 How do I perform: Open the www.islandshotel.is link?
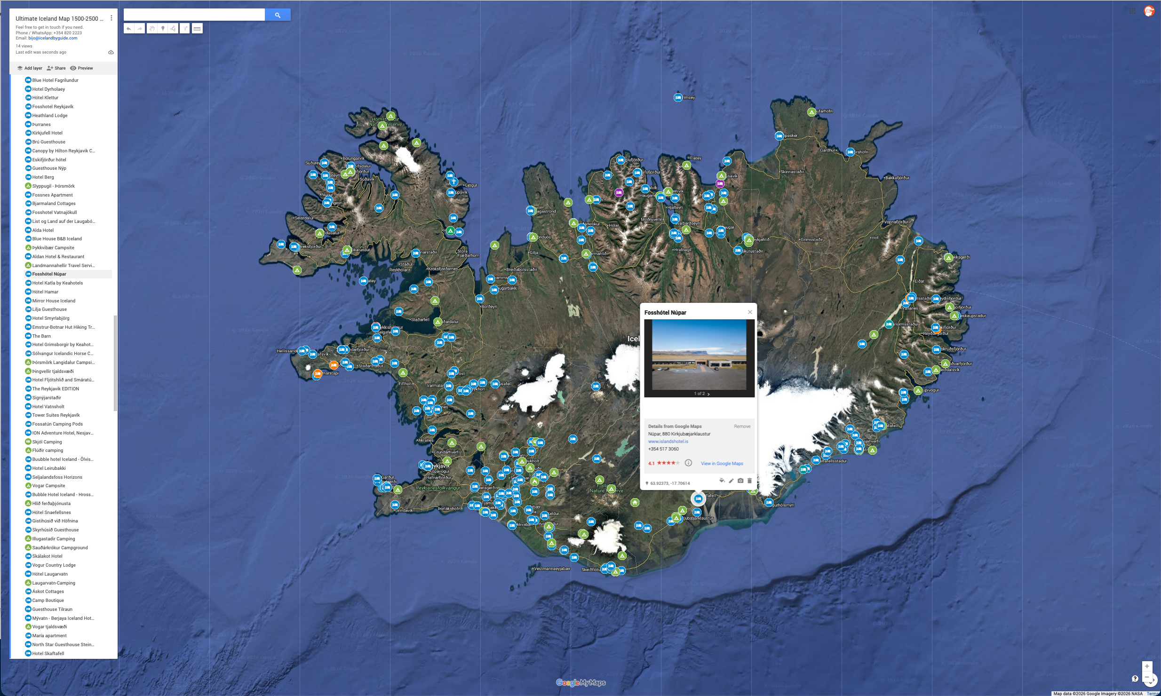(x=668, y=441)
